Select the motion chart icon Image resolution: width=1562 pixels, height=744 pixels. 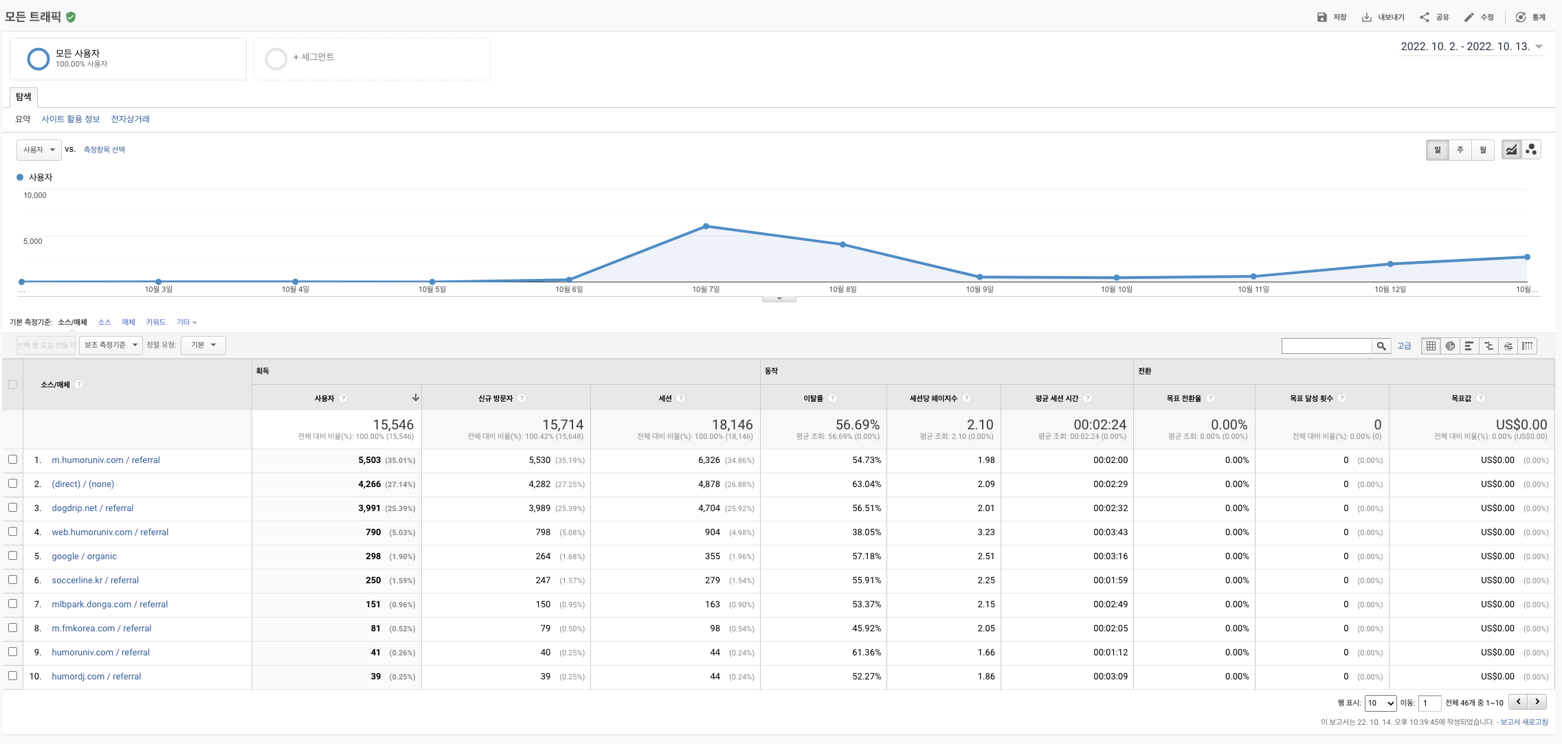1531,150
